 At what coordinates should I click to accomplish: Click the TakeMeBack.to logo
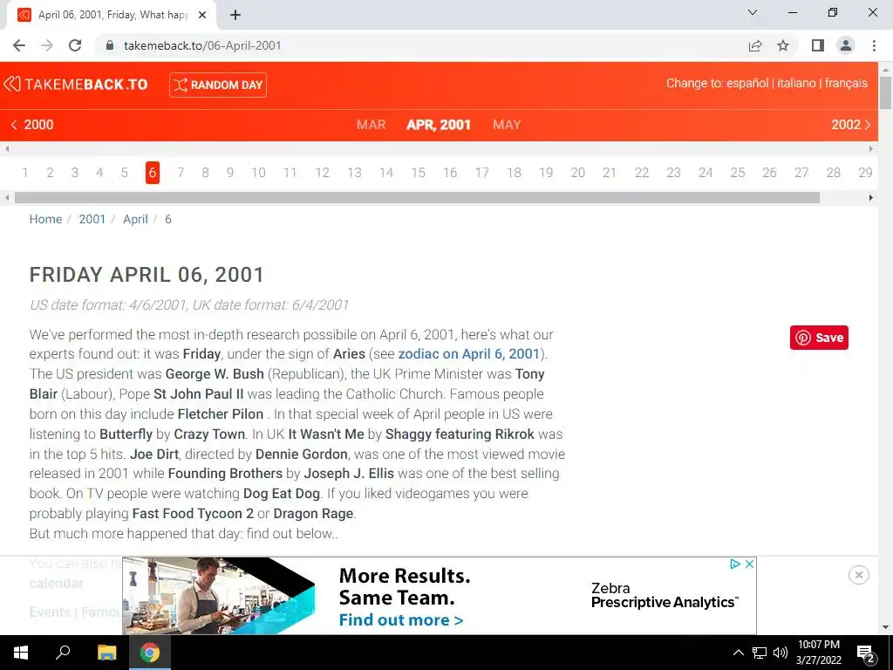(x=76, y=85)
